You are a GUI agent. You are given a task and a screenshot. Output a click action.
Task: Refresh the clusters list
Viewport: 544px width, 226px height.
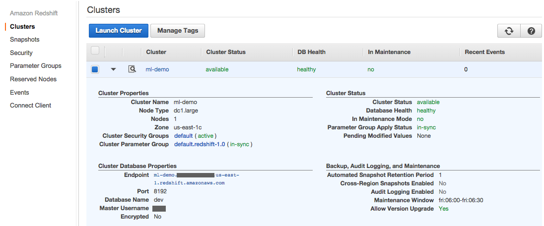click(509, 31)
